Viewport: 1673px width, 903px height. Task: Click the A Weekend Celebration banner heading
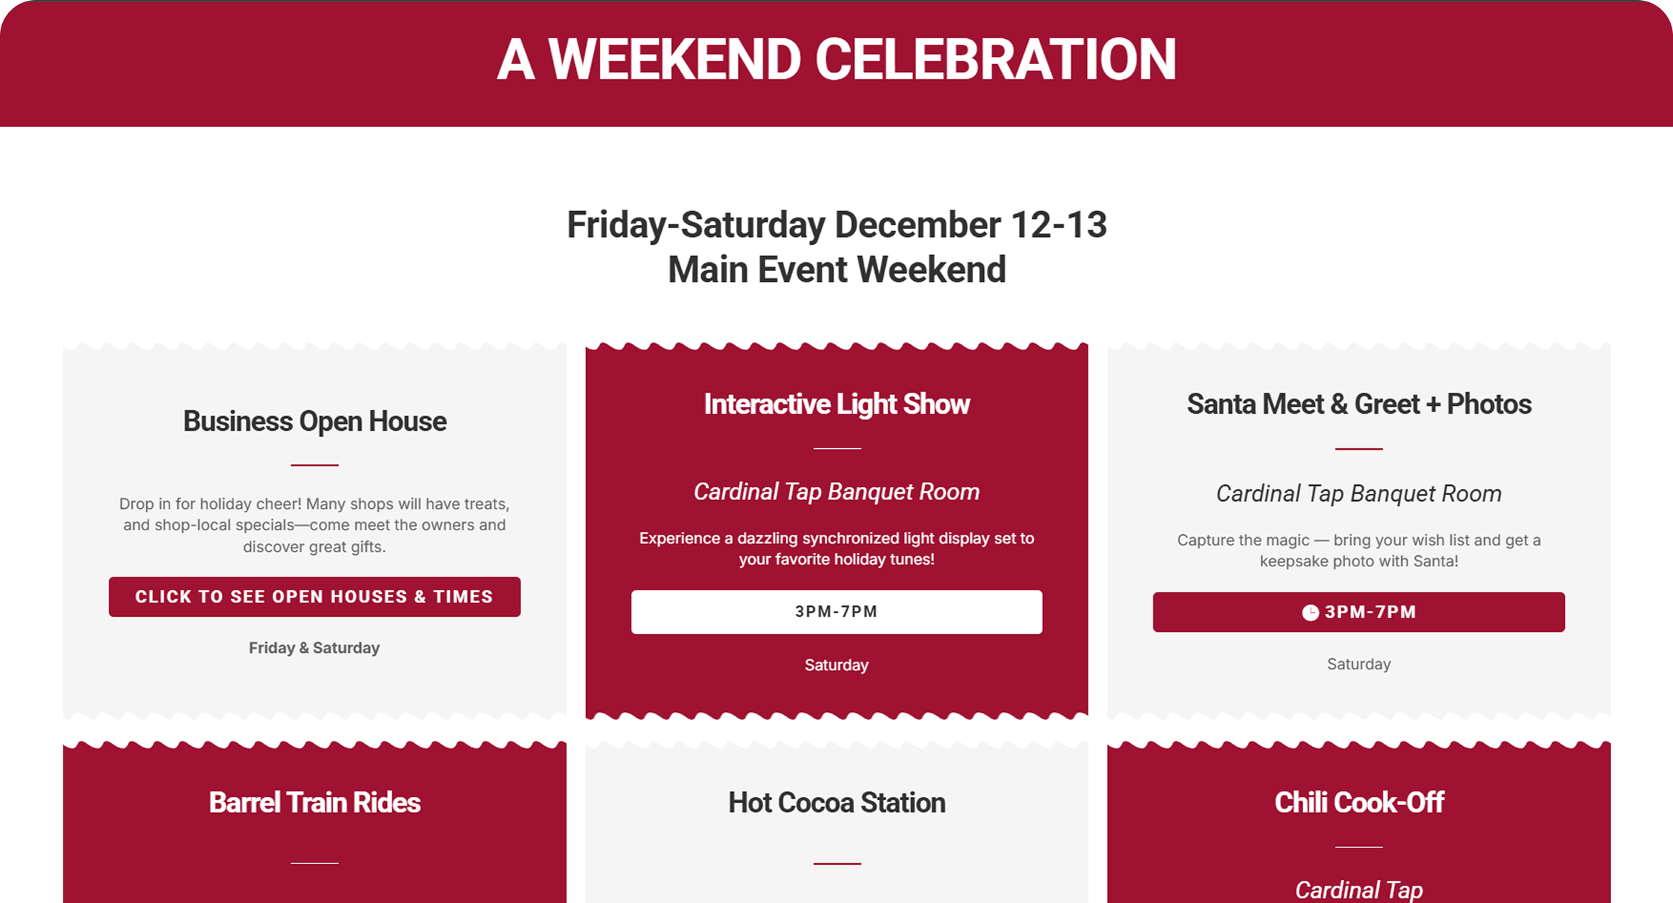point(836,60)
